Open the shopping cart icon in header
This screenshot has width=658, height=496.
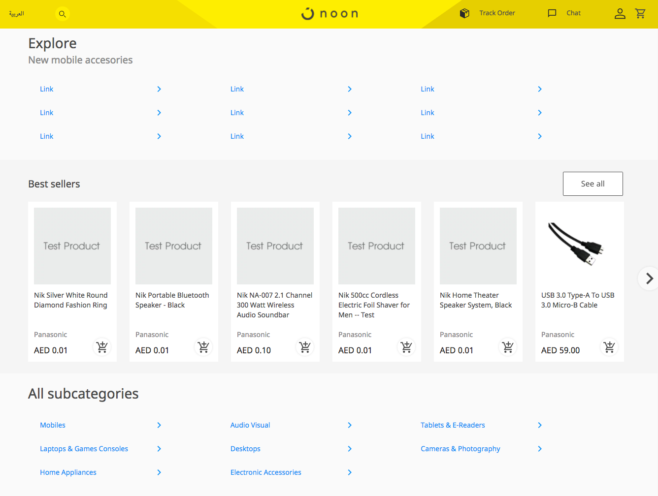coord(640,13)
